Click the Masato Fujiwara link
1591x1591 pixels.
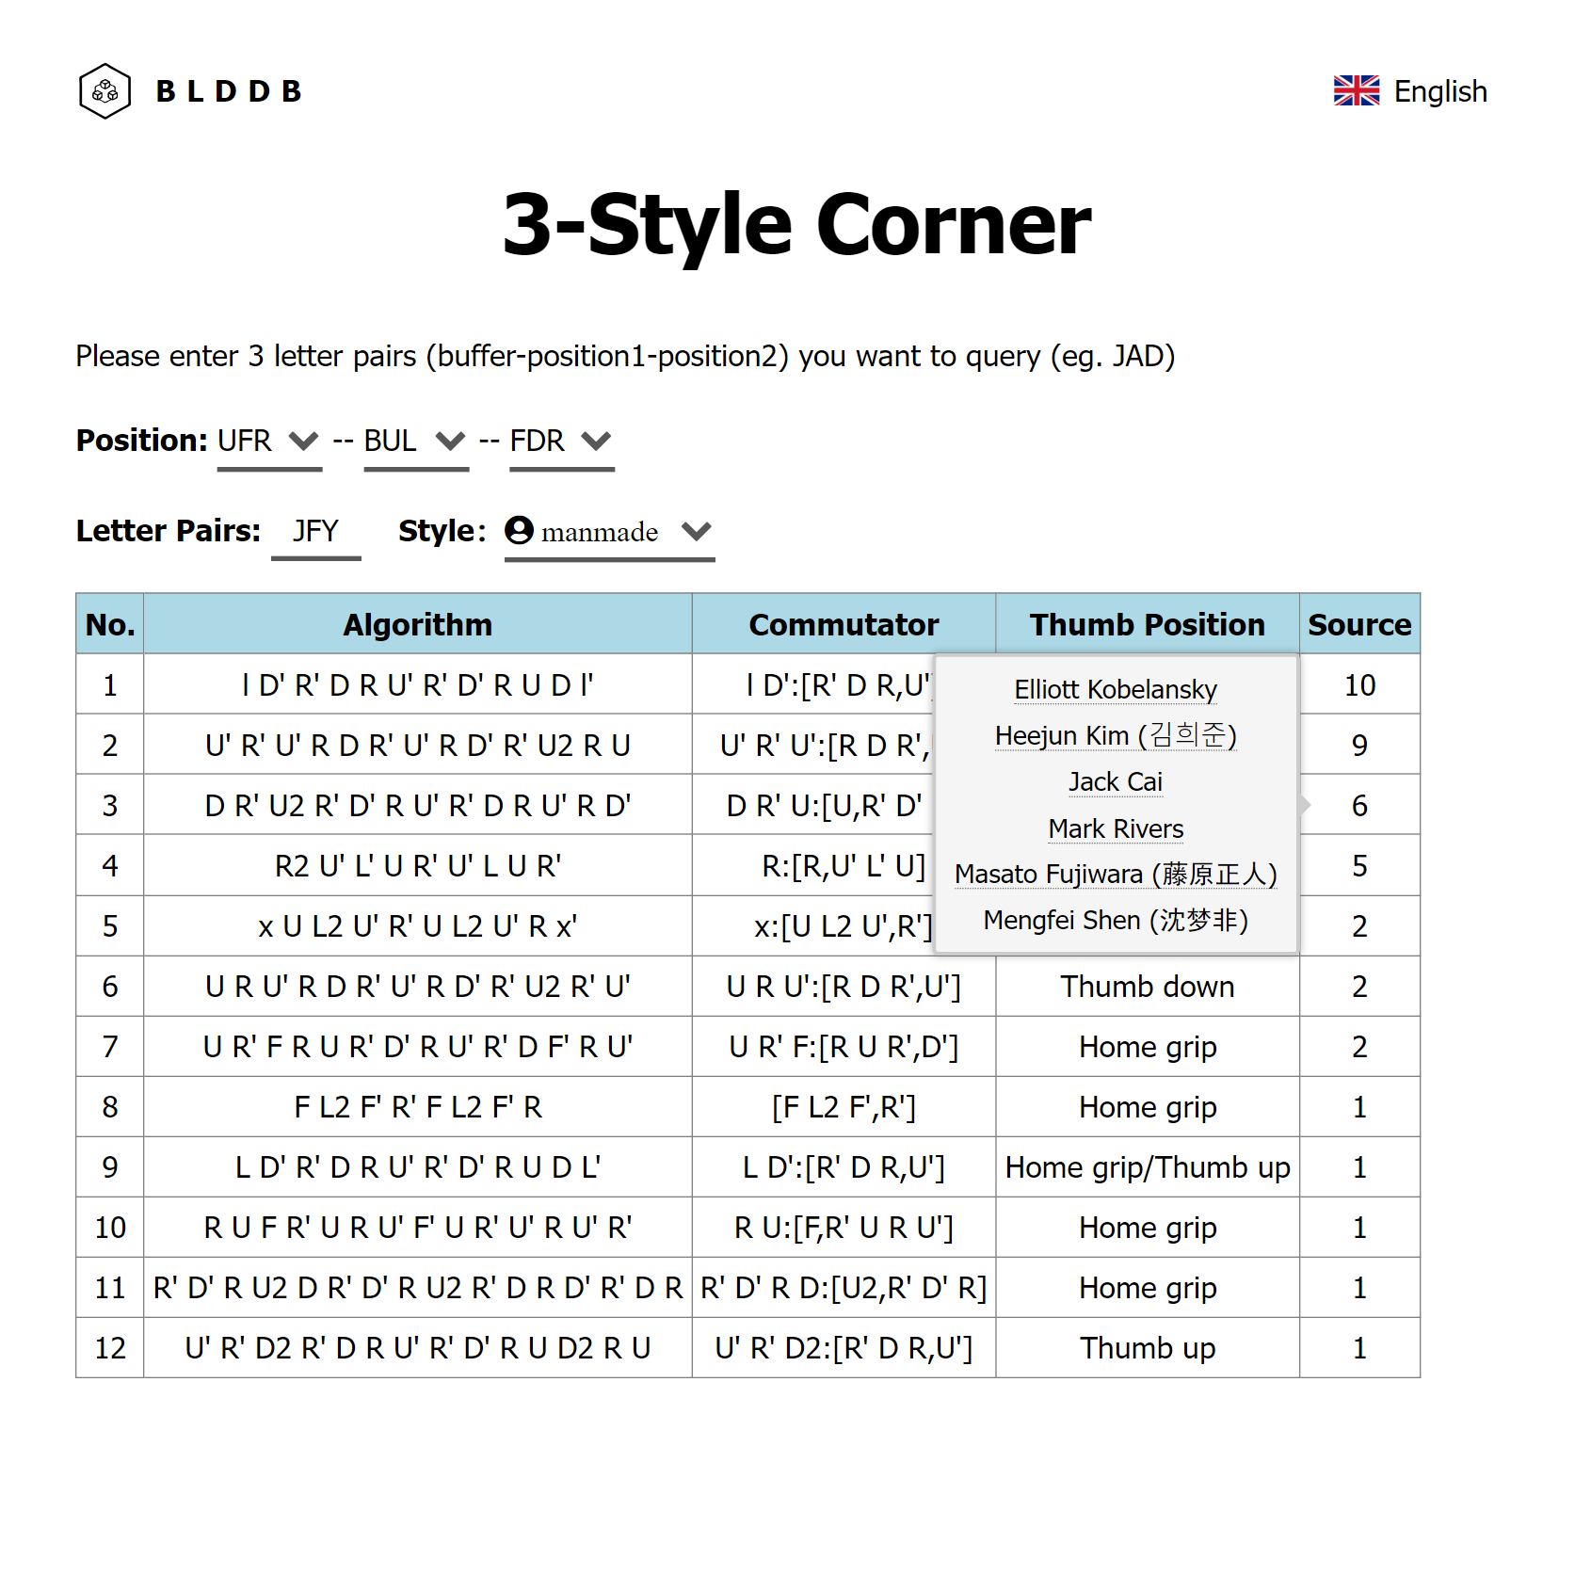click(x=1115, y=875)
